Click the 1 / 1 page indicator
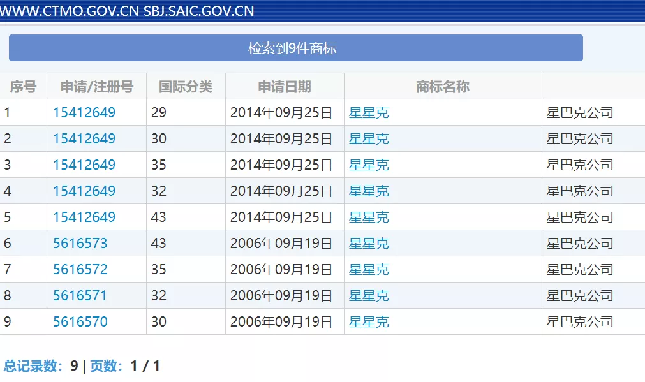 click(145, 365)
